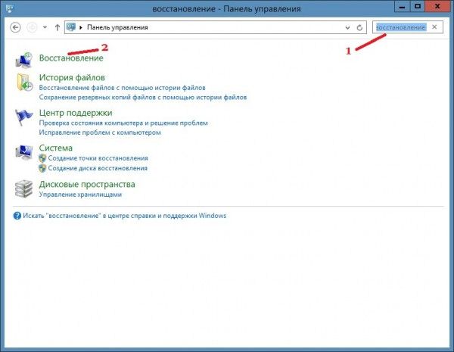Open the Дисковые пространства heading link
The image size is (454, 352).
click(87, 184)
